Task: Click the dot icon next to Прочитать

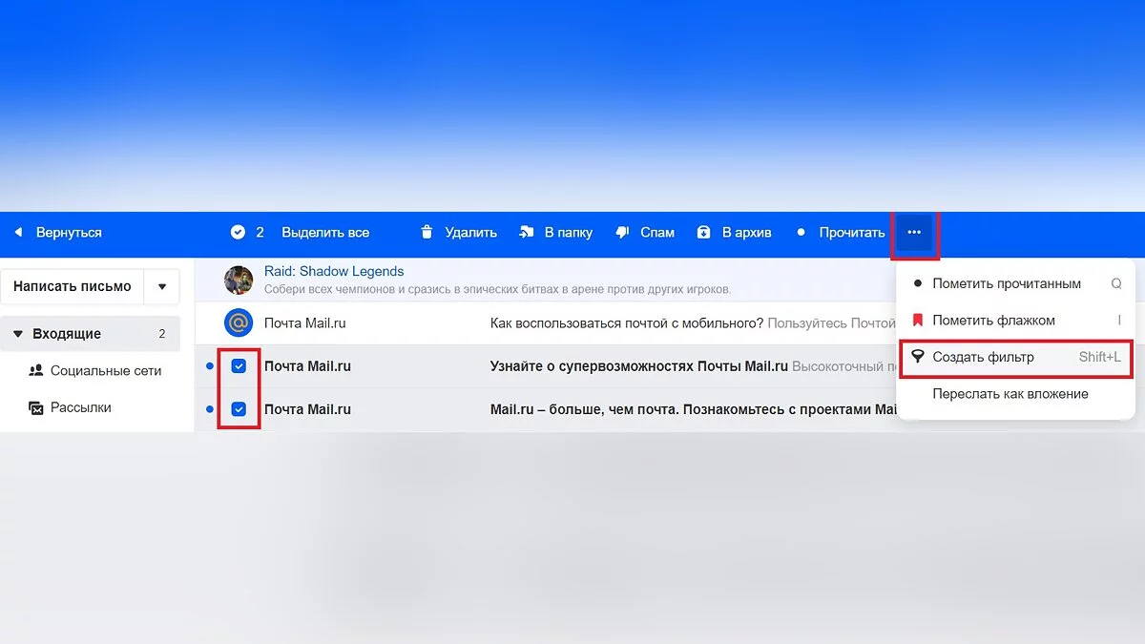Action: [801, 233]
